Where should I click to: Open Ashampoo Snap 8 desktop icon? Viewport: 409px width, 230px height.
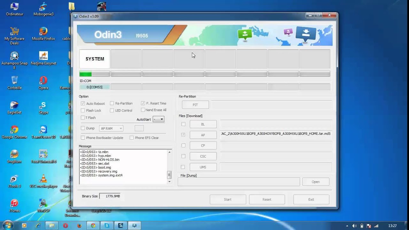point(14,60)
